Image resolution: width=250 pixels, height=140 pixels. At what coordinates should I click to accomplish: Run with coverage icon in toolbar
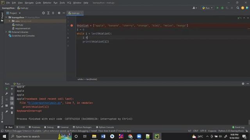point(227,8)
